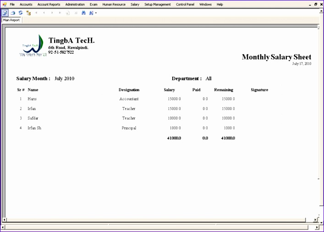The height and width of the screenshot is (232, 324).
Task: Click the Close Current View icon
Action: [x=76, y=13]
